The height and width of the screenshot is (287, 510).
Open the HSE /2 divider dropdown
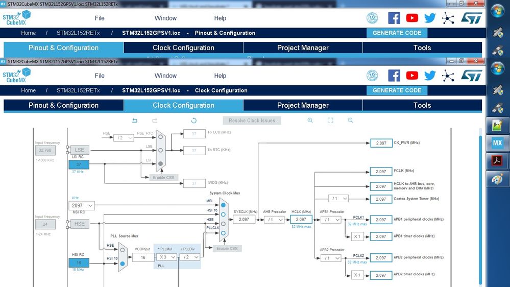pyautogui.click(x=124, y=138)
